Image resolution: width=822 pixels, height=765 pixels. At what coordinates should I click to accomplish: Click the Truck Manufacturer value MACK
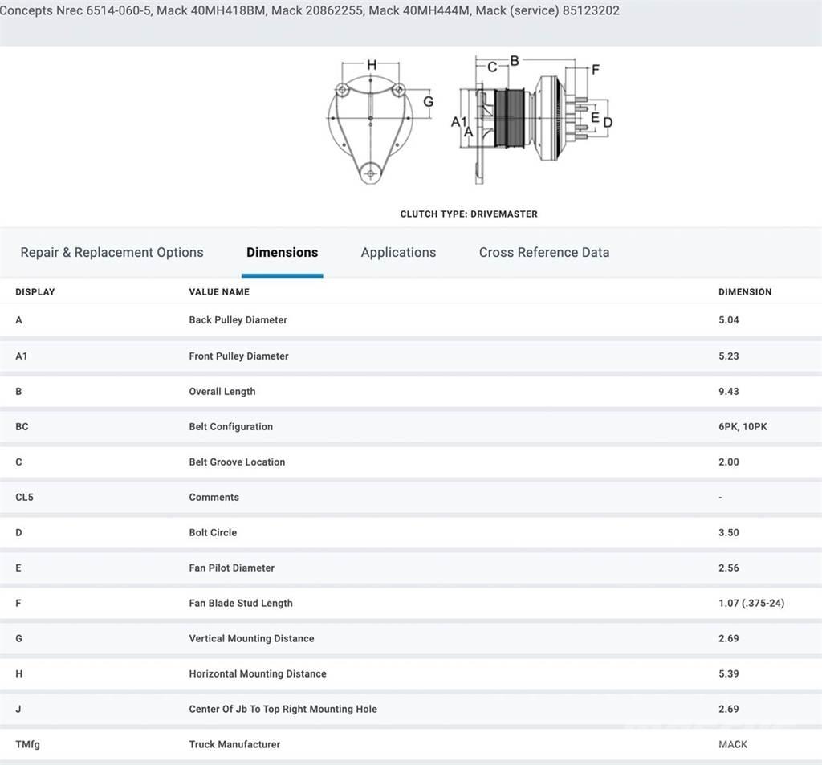click(732, 744)
